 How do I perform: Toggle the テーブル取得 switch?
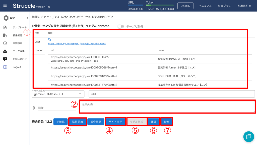[x=121, y=26]
